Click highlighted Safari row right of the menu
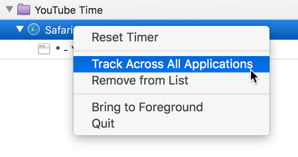The width and height of the screenshot is (298, 157). (x=284, y=30)
